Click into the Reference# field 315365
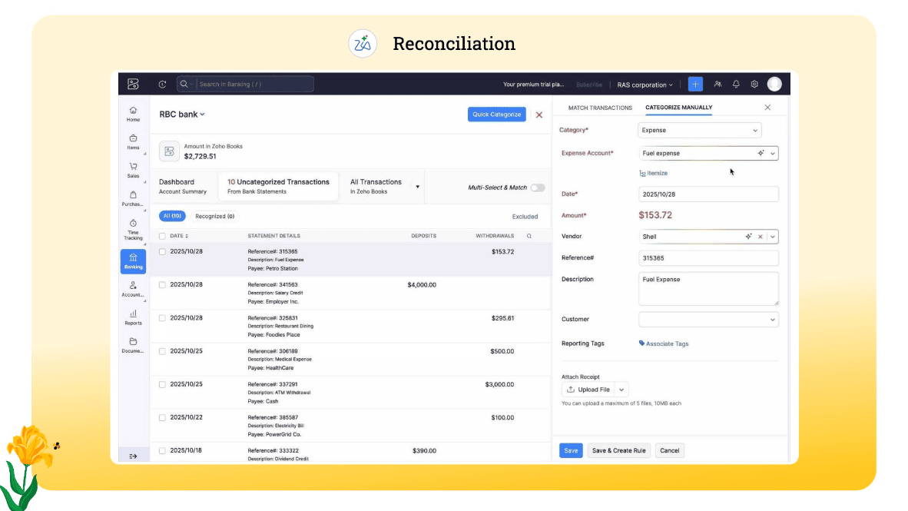 tap(708, 258)
